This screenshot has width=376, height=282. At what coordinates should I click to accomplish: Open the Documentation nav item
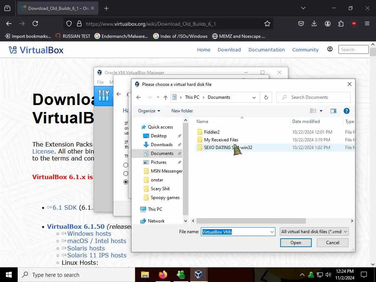(267, 50)
